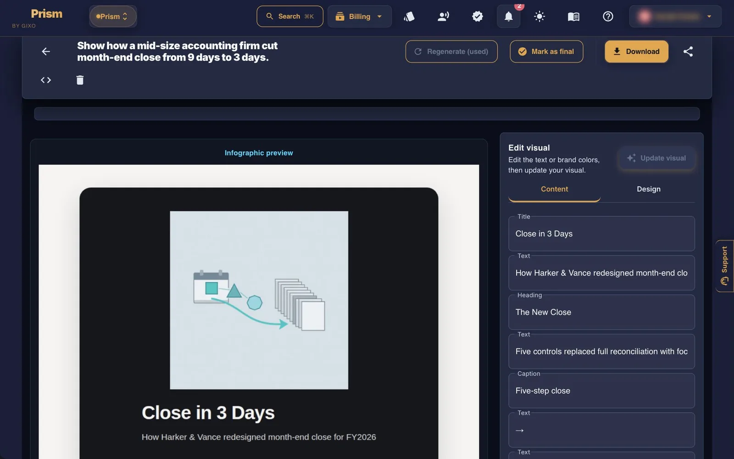734x459 pixels.
Task: Toggle light theme sun icon
Action: (x=539, y=17)
